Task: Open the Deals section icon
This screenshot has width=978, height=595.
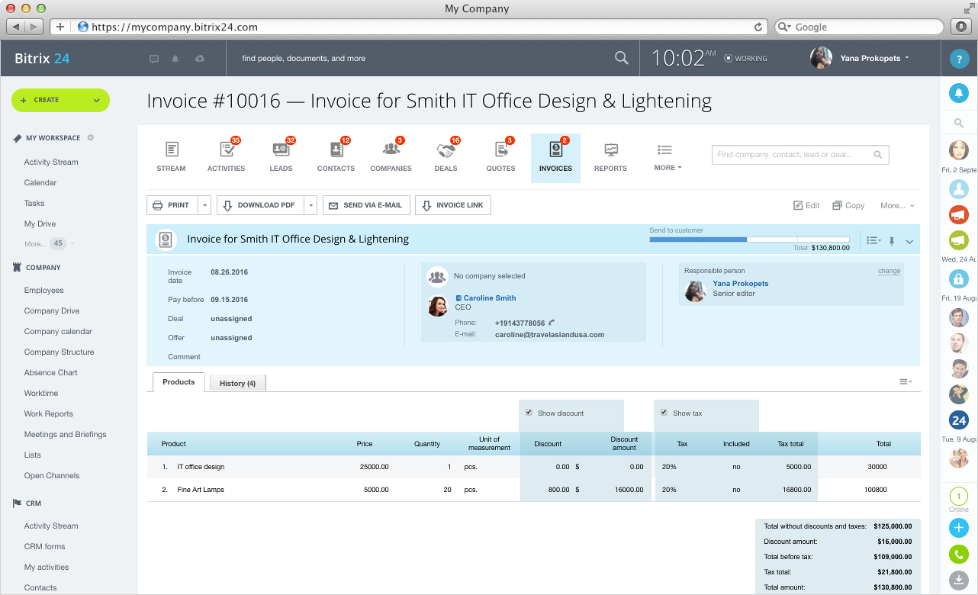Action: pos(446,150)
